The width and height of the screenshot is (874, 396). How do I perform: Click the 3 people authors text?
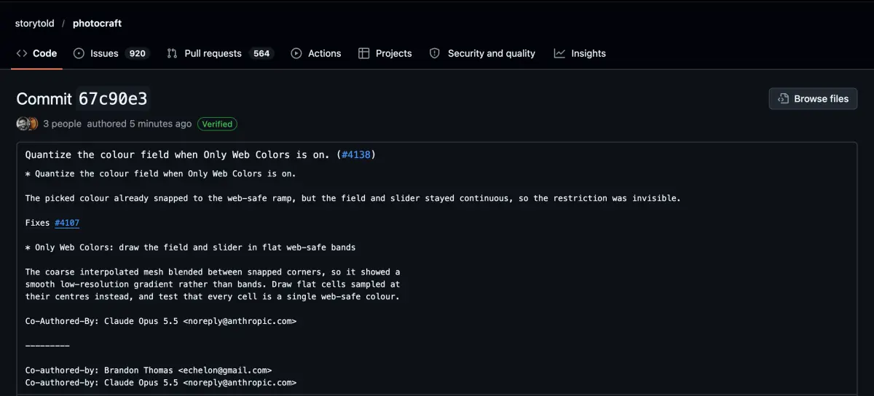(62, 124)
